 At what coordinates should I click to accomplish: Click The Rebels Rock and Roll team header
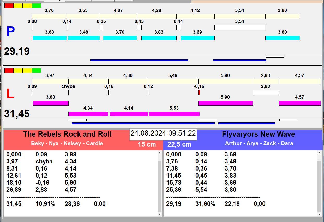tap(67, 134)
